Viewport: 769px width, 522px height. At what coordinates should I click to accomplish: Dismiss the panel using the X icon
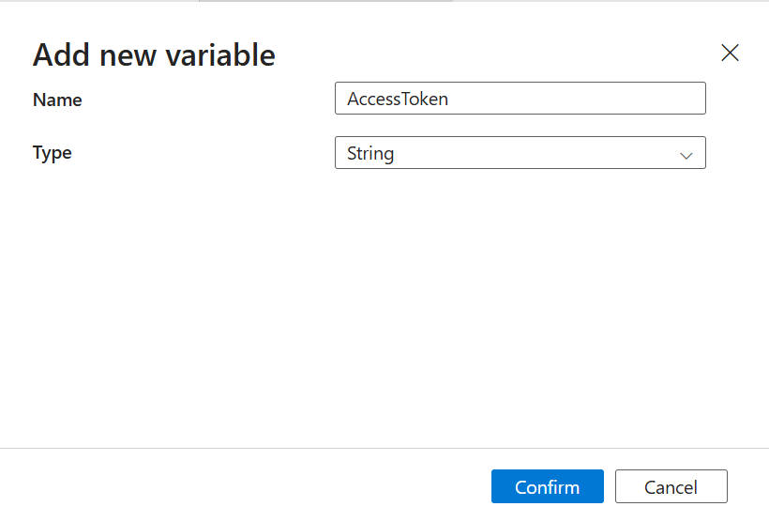pyautogui.click(x=730, y=53)
